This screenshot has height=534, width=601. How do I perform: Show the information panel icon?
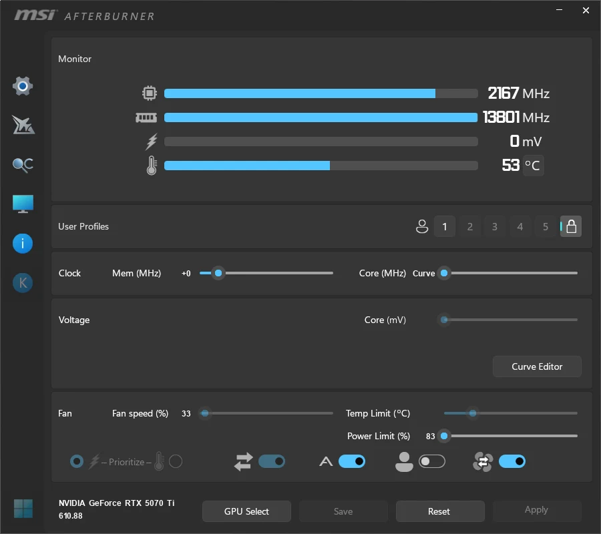[23, 244]
